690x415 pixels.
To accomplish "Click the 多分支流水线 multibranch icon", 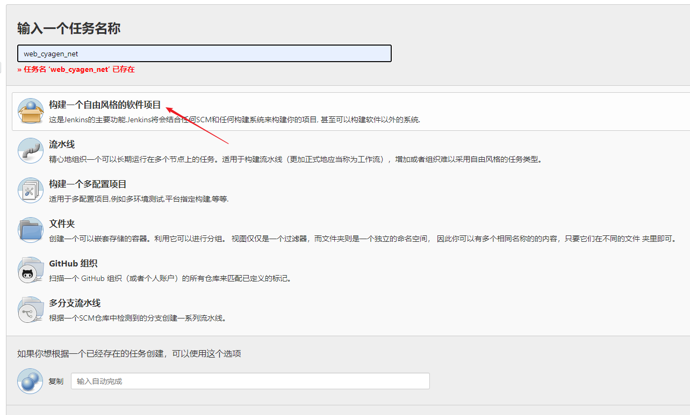I will [x=30, y=310].
